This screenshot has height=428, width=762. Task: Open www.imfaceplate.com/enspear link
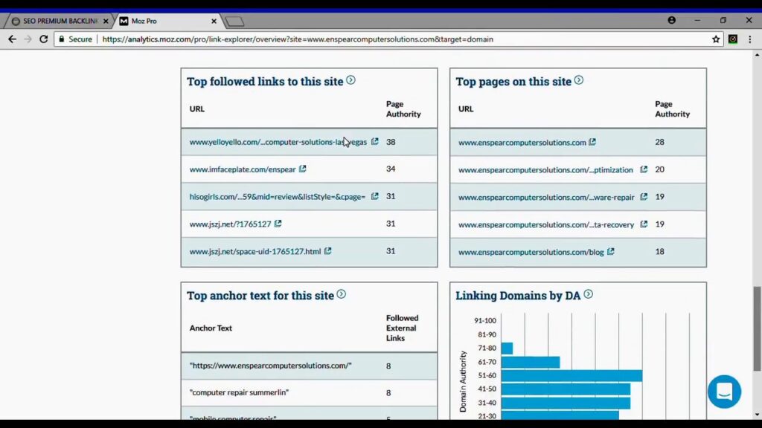pos(243,169)
